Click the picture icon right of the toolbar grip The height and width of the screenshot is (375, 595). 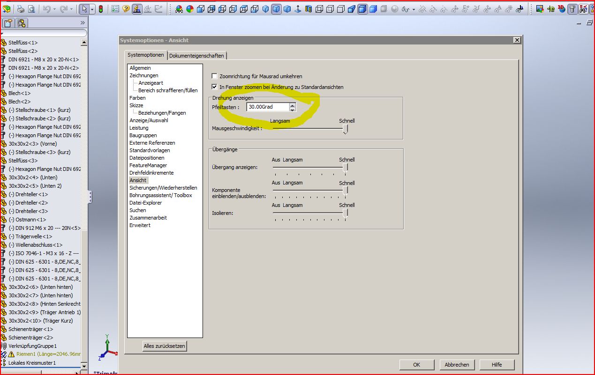[540, 9]
